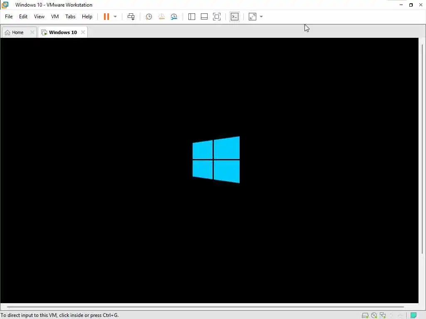Close the VMware Workstation window
This screenshot has height=319, width=426.
pyautogui.click(x=421, y=5)
